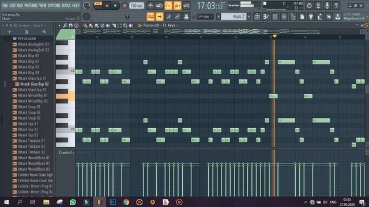Click the playhead marker on timeline
Screen dimensions: 369x207
(274, 36)
